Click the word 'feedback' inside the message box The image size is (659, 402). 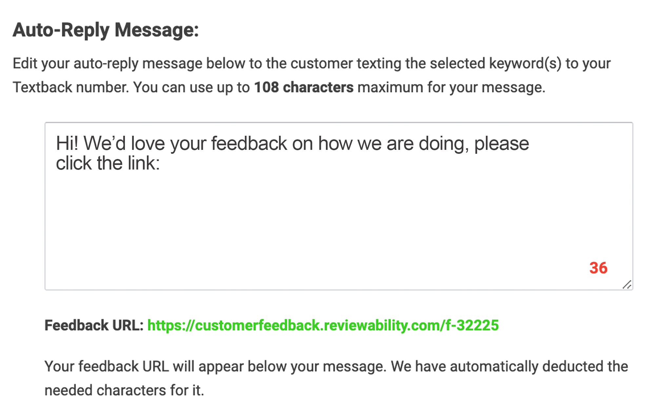pos(249,143)
